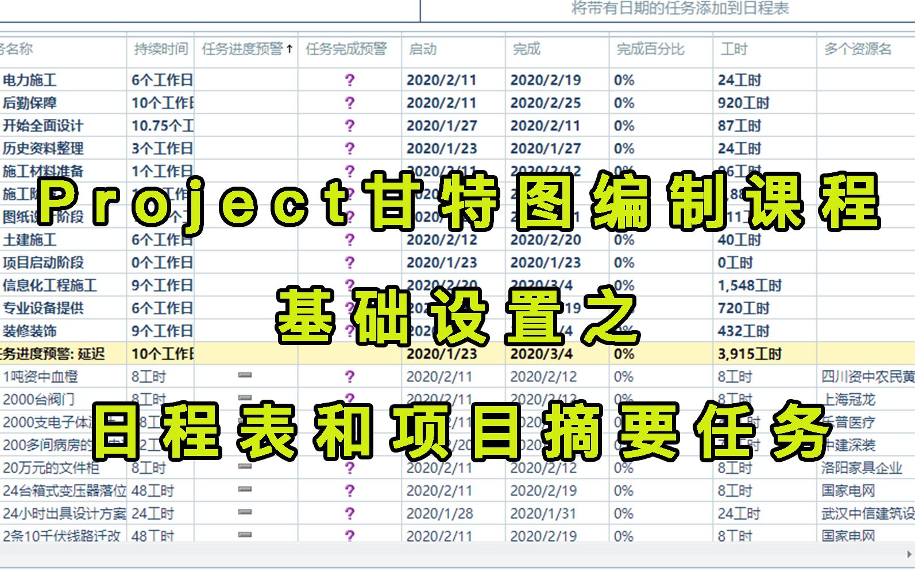Image resolution: width=915 pixels, height=572 pixels.
Task: Click percent complete 0% in 电力施工 row
Action: pyautogui.click(x=624, y=80)
